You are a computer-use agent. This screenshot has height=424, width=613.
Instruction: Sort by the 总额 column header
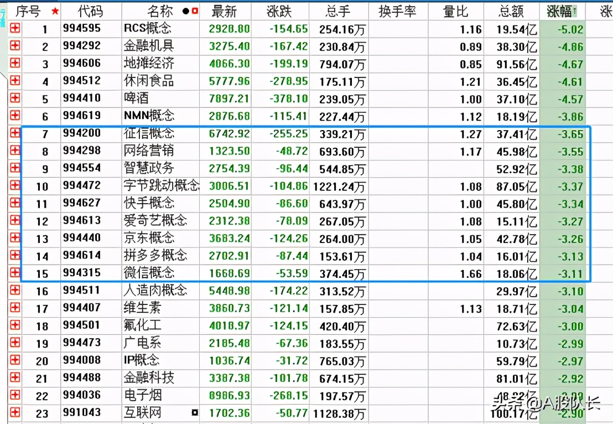(511, 11)
